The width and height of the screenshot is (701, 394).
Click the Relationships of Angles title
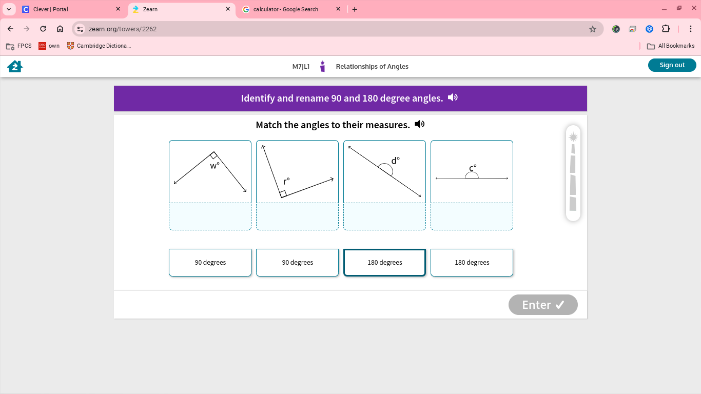pyautogui.click(x=372, y=66)
